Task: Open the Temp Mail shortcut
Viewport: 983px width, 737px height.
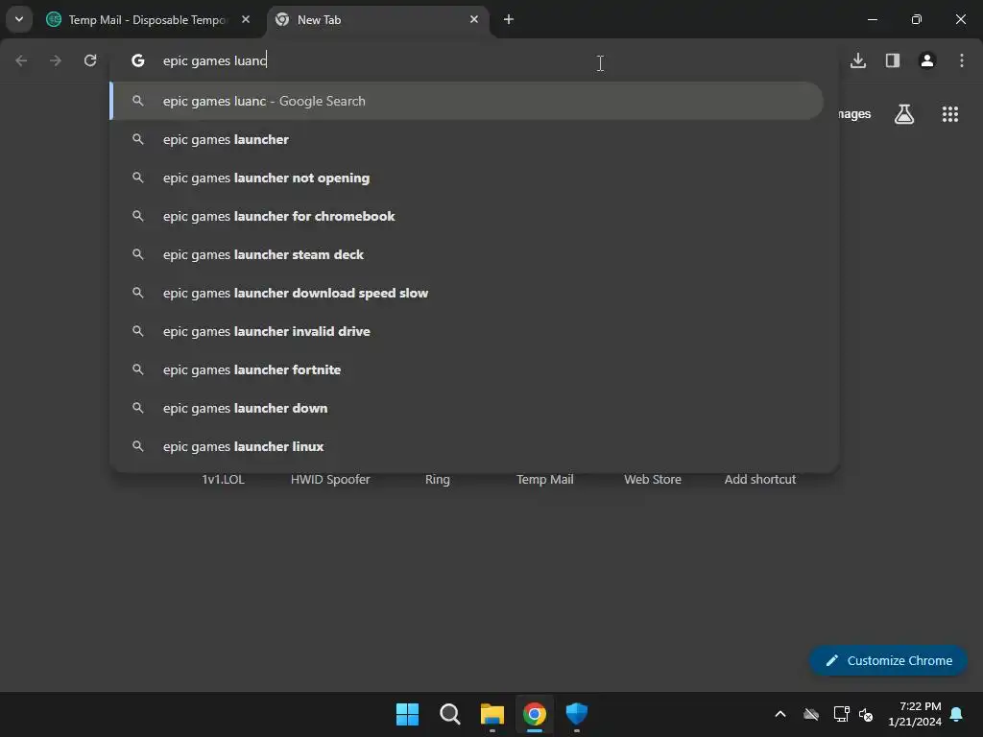Action: (545, 480)
